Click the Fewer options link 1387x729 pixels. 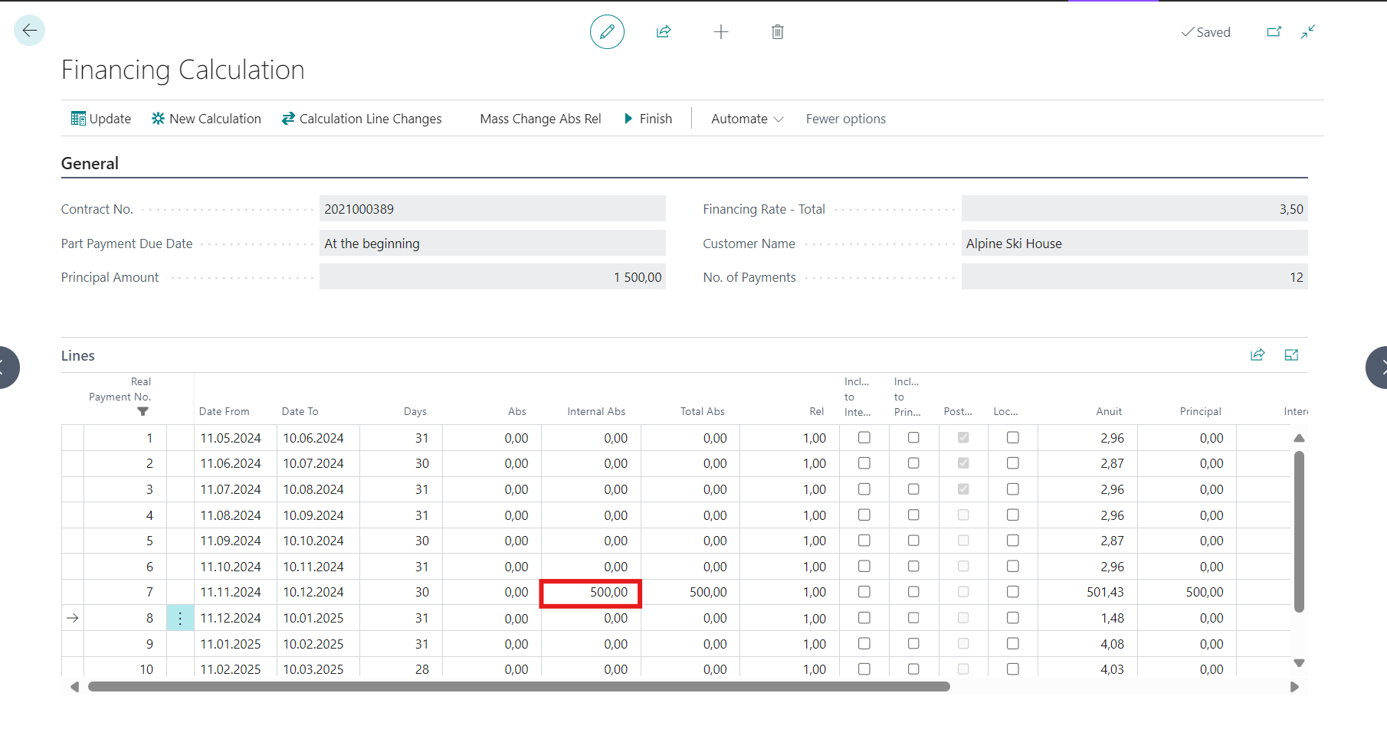pyautogui.click(x=845, y=119)
